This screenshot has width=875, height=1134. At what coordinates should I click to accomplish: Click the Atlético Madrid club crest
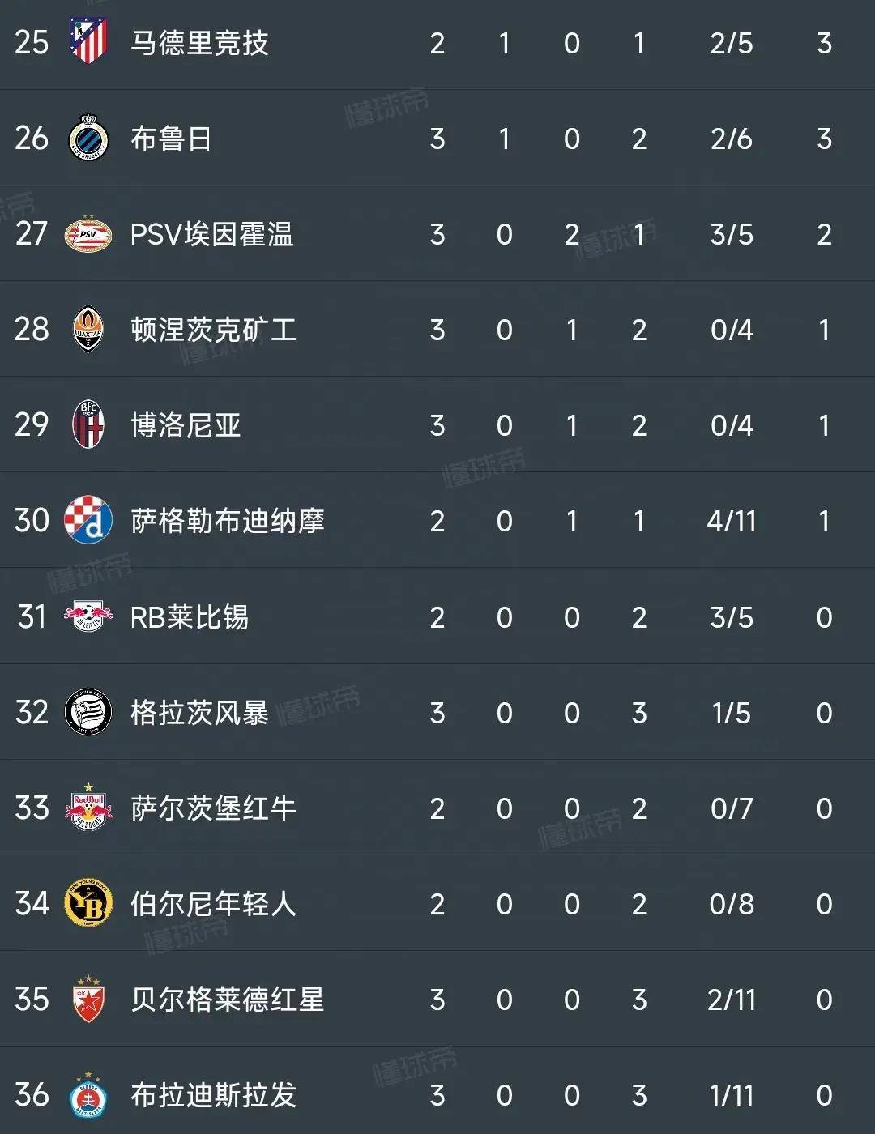click(88, 42)
